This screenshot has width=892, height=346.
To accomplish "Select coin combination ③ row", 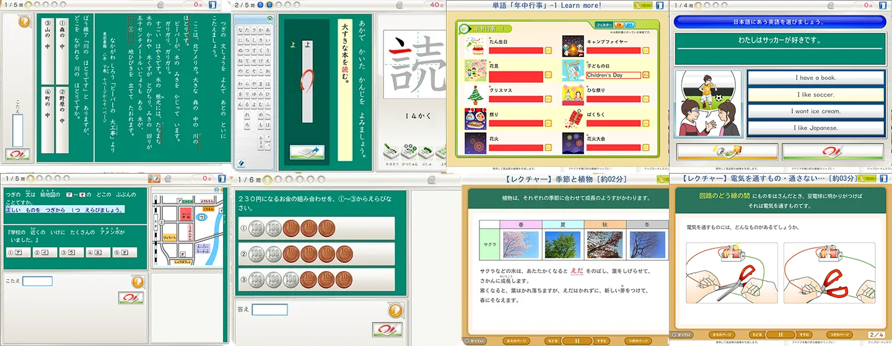I will tap(317, 280).
